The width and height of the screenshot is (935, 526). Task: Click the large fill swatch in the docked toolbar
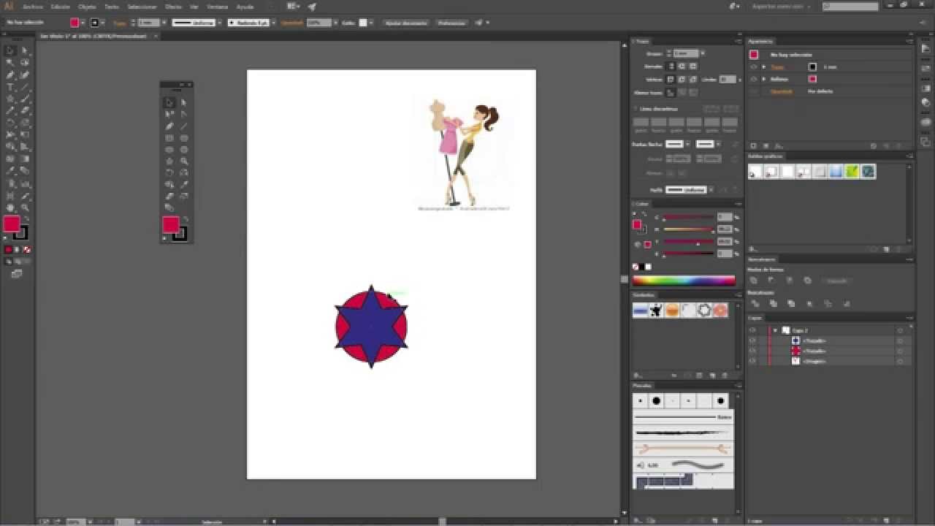coord(12,224)
